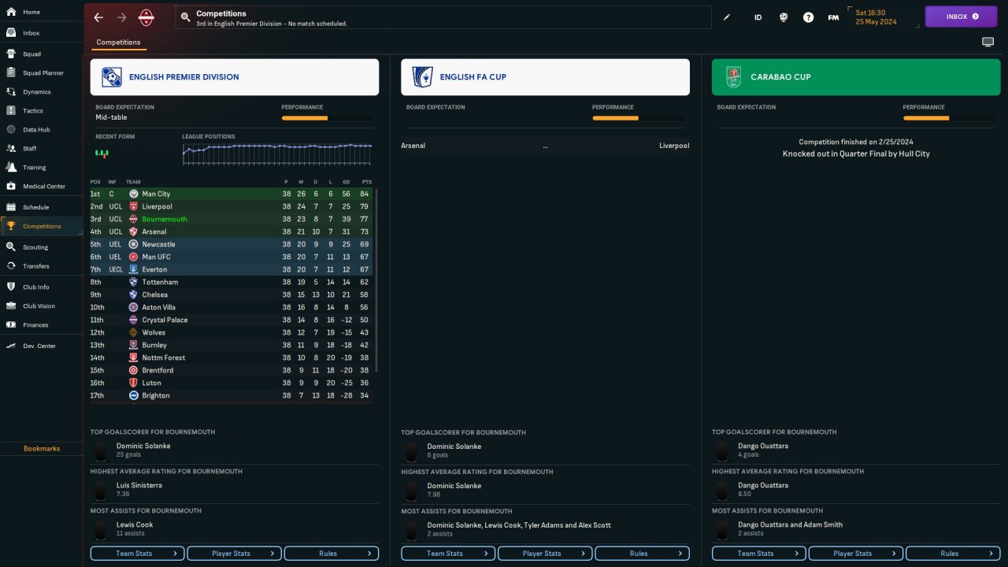
Task: Click the world globe icon in the top bar
Action: point(784,17)
